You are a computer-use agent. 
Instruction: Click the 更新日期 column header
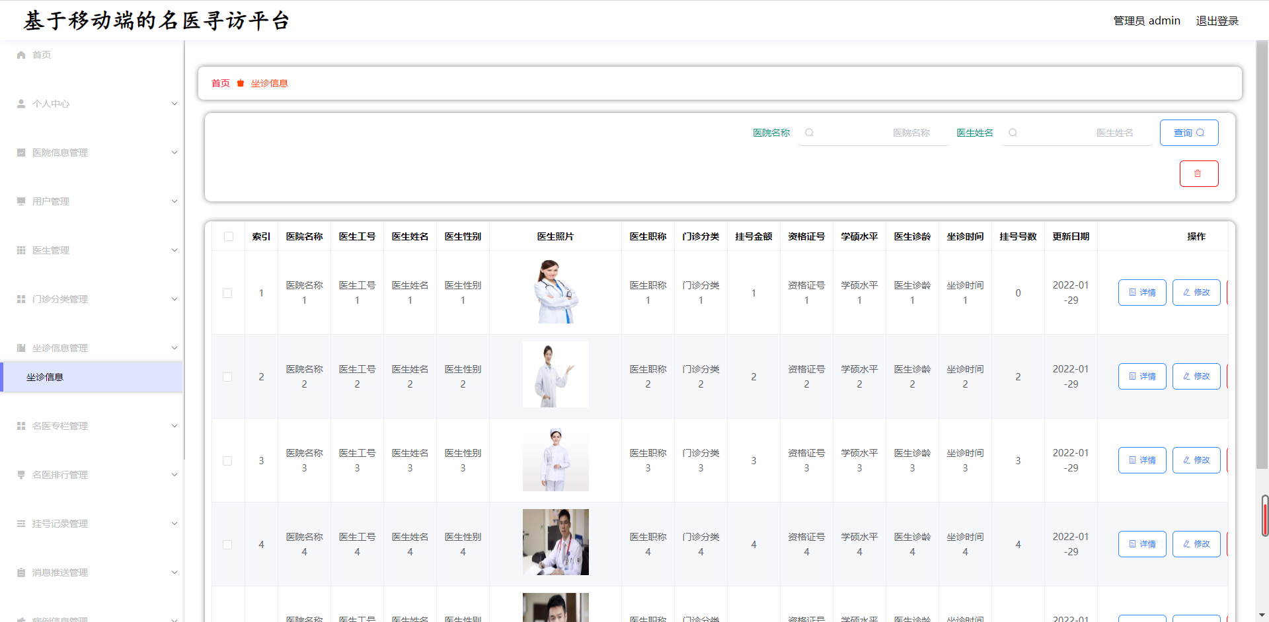tap(1071, 236)
